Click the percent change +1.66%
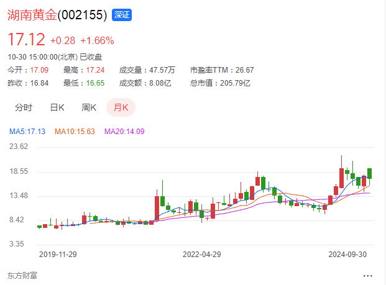This screenshot has height=285, width=386. pos(97,40)
